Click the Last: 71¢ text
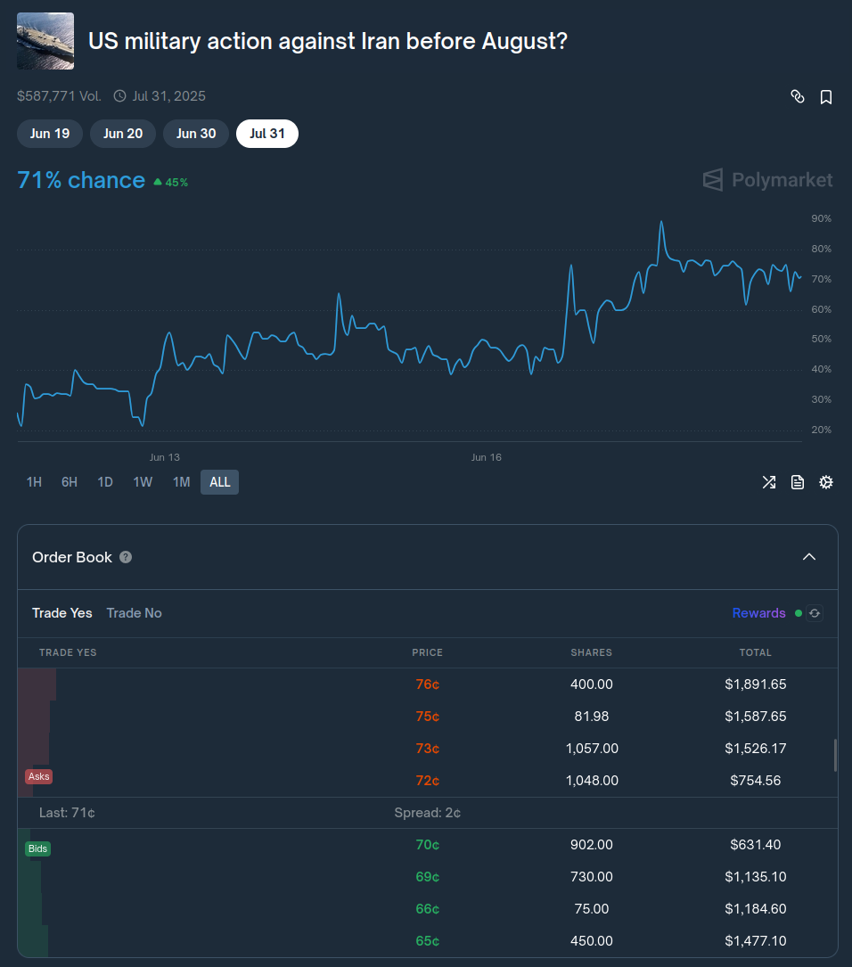This screenshot has width=852, height=967. tap(67, 813)
